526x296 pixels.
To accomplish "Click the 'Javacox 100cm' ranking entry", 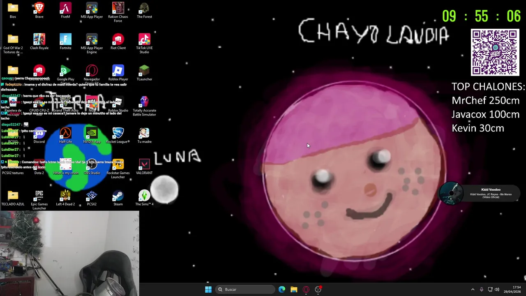I will [x=485, y=114].
